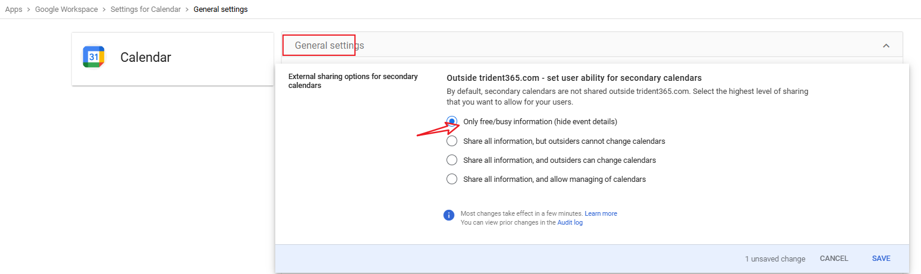921x274 pixels.
Task: Click the 1 unsaved change notice
Action: coord(775,259)
